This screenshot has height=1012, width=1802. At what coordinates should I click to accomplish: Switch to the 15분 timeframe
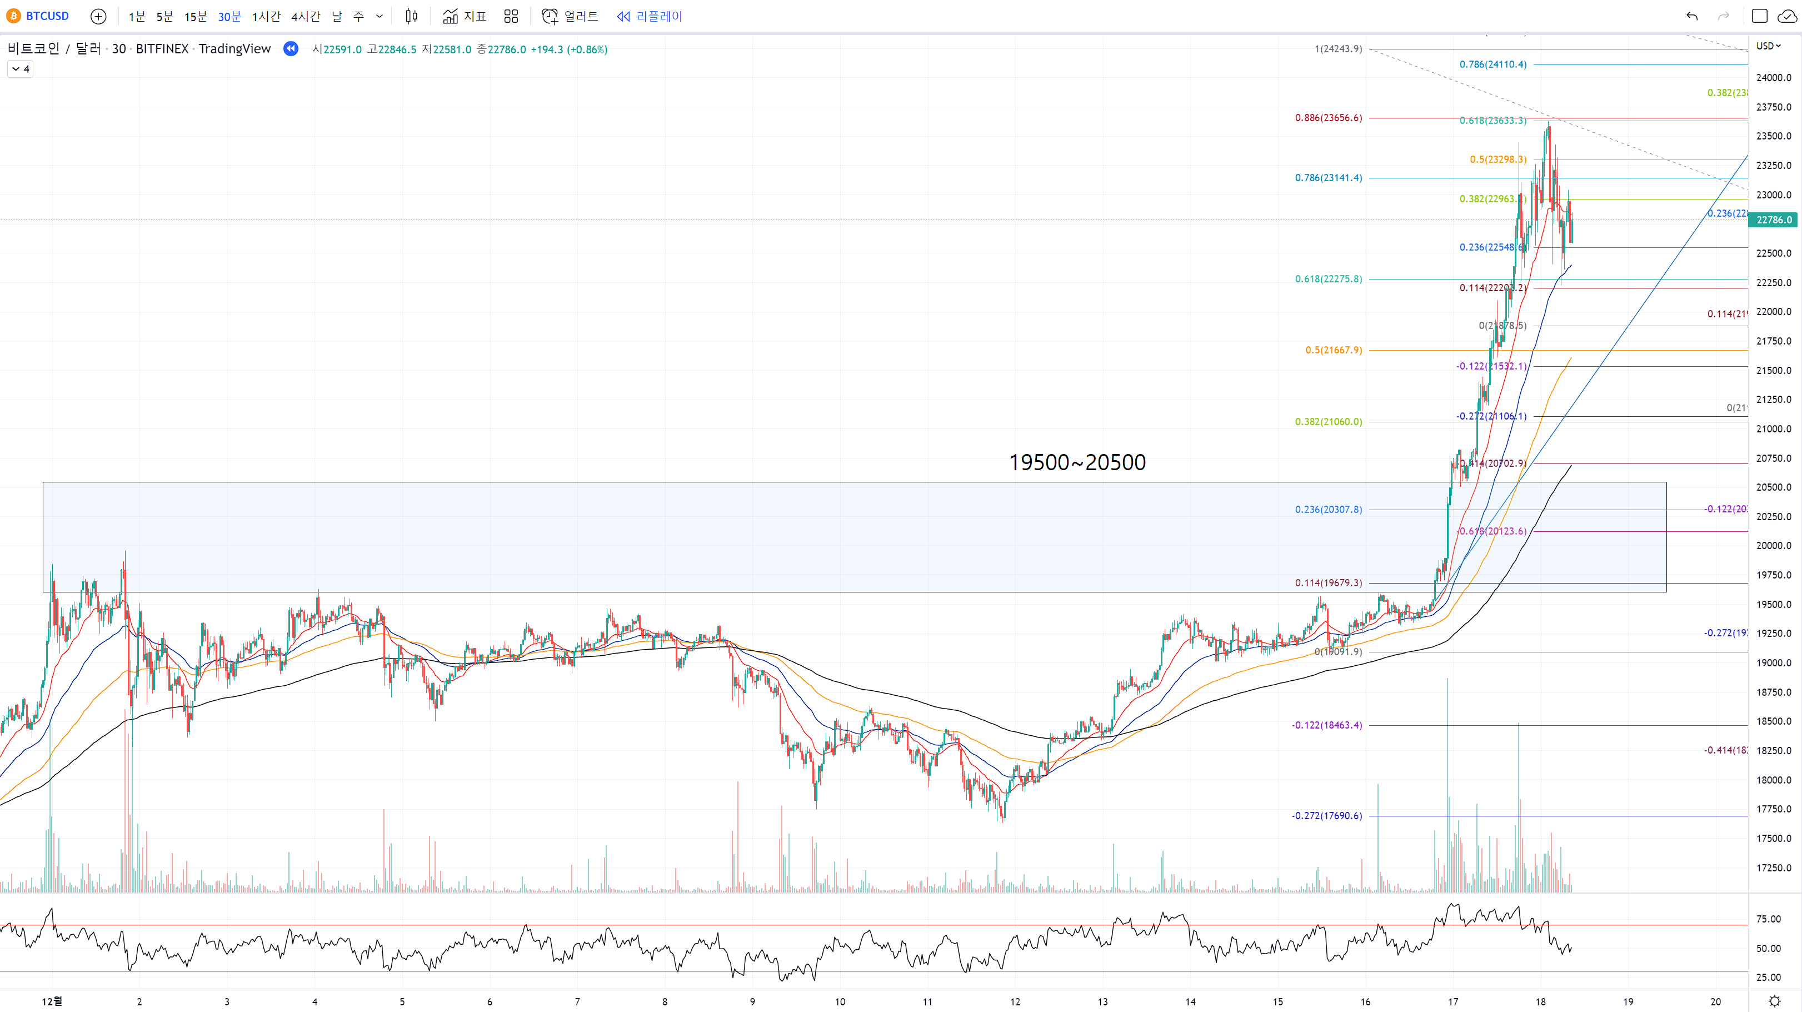[x=195, y=16]
